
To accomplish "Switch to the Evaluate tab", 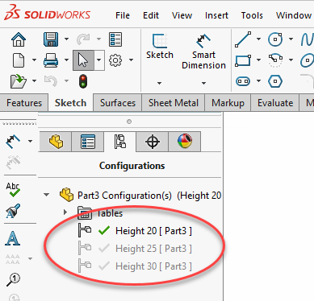I will tap(275, 103).
